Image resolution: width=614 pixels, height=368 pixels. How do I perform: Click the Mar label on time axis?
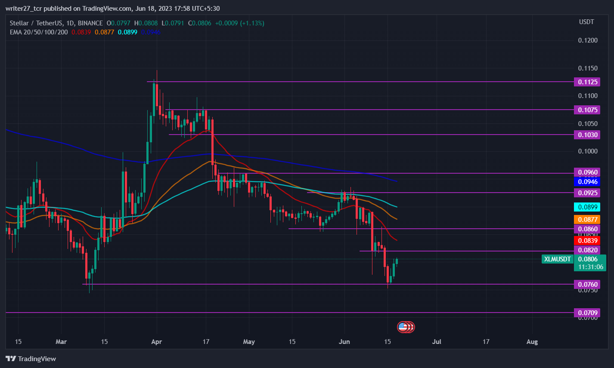point(61,342)
